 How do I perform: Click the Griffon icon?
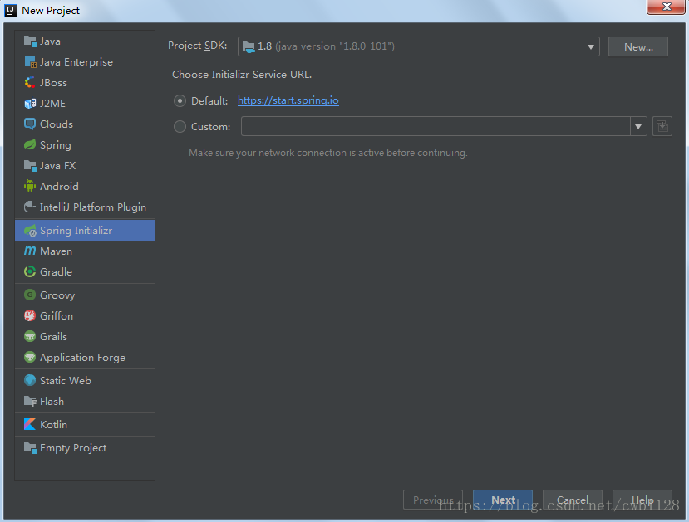30,315
